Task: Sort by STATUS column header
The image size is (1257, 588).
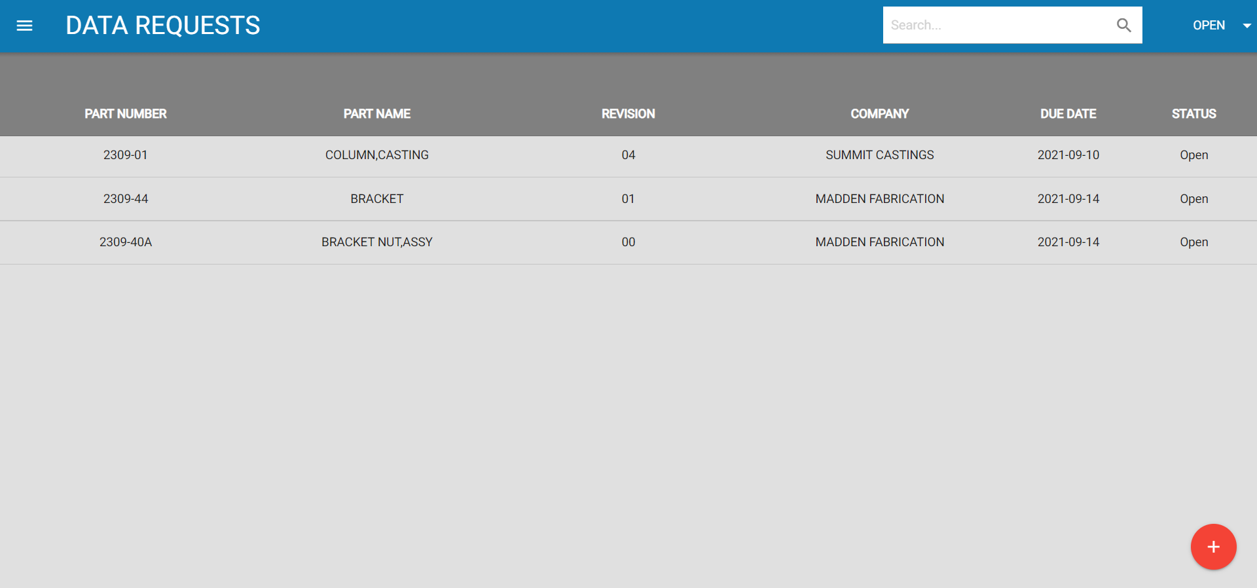Action: [x=1194, y=114]
